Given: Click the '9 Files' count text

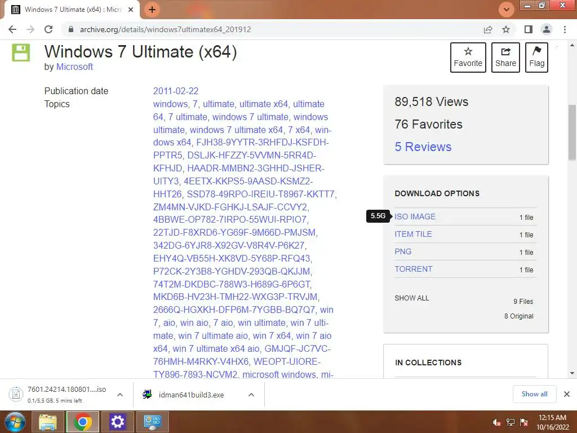Looking at the screenshot, I should (x=523, y=302).
